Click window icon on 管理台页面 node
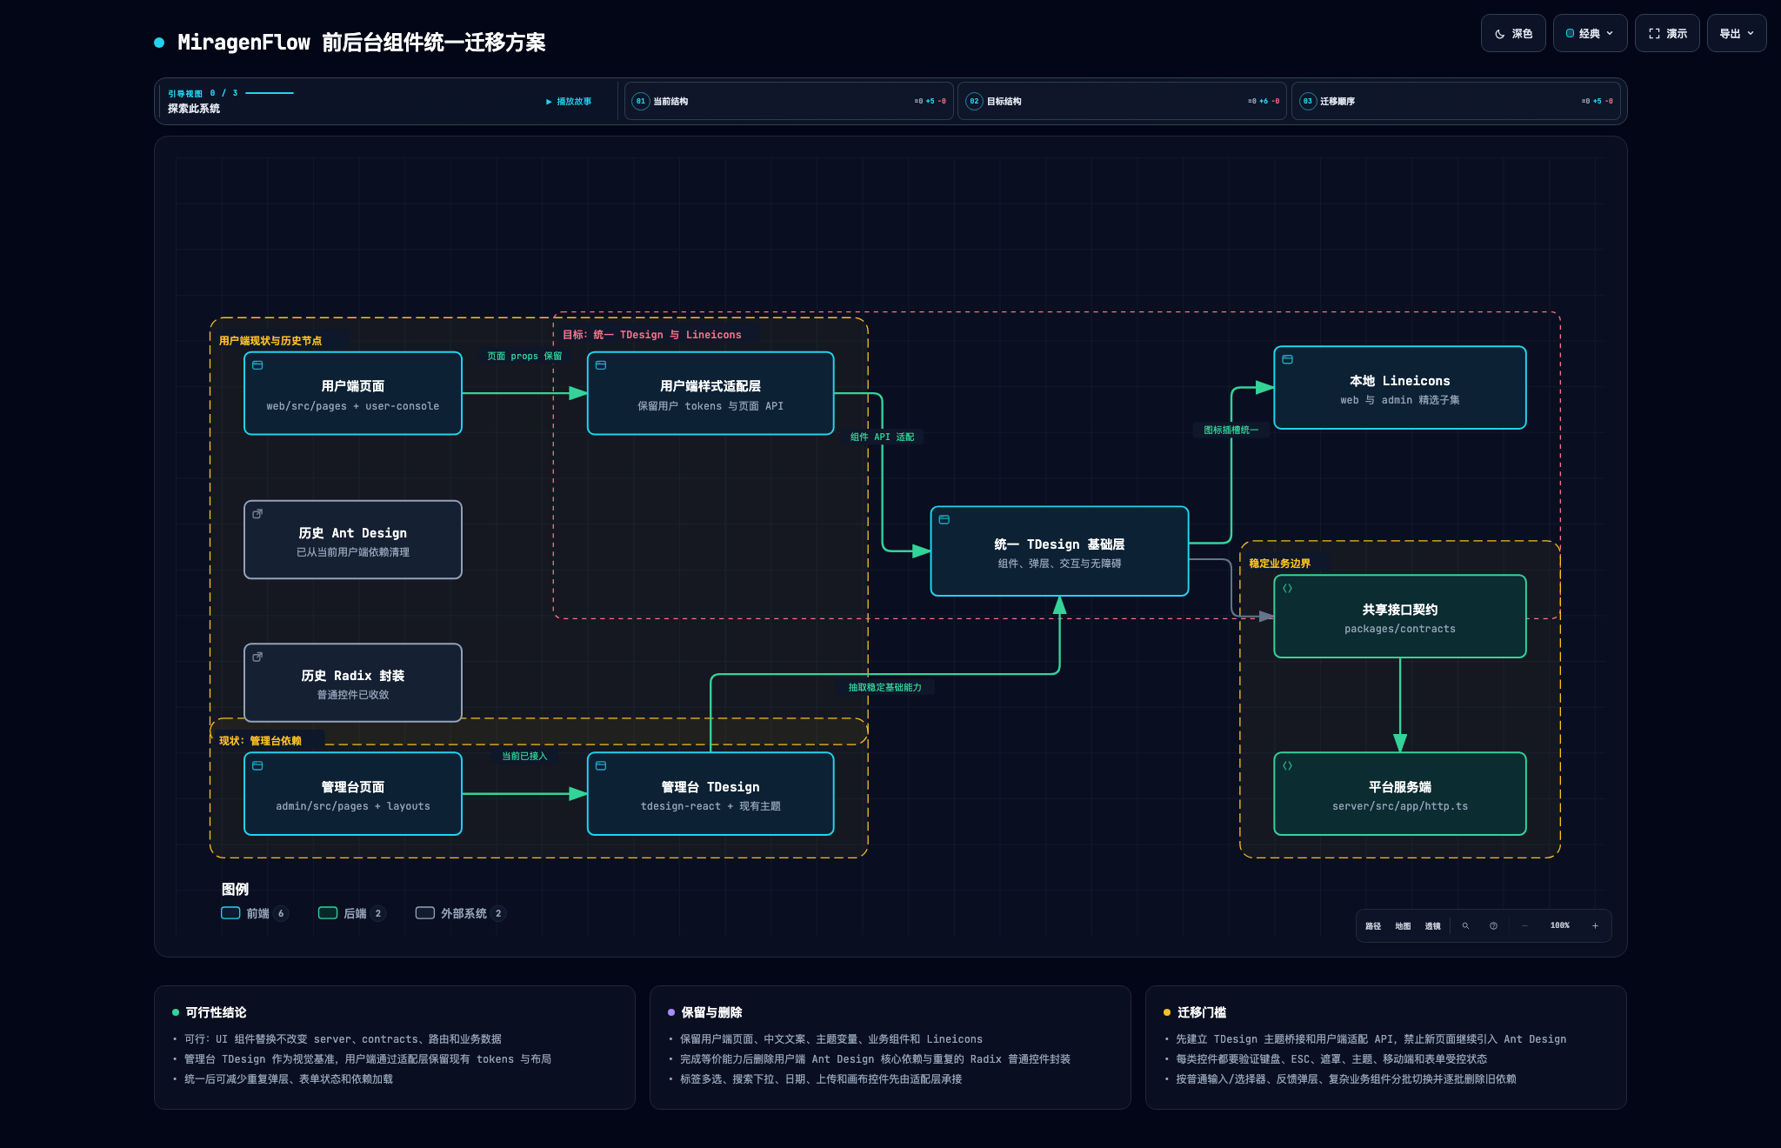 coord(257,766)
